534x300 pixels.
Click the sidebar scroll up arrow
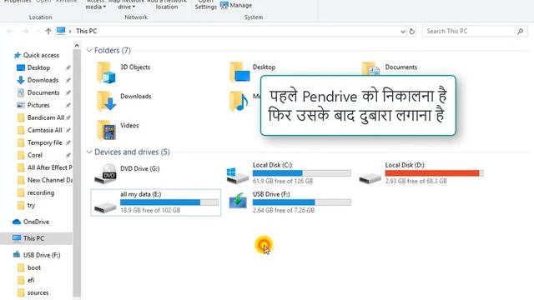pos(77,46)
